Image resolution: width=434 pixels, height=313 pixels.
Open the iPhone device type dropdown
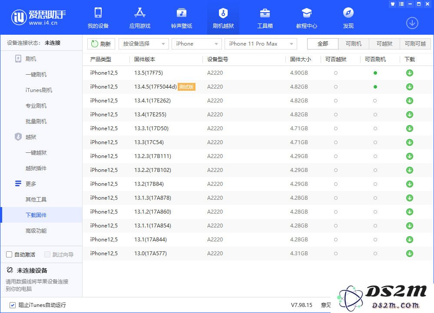[196, 44]
